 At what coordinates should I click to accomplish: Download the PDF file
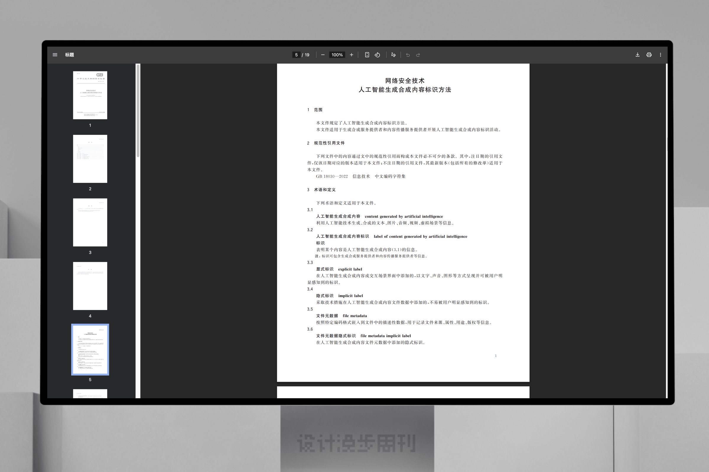(x=638, y=55)
